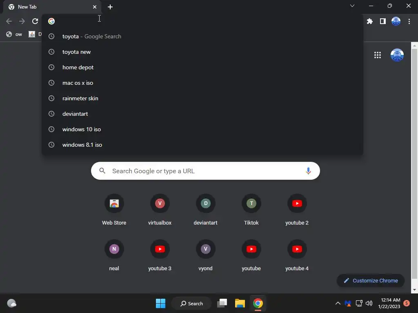Open the Google apps grid

tap(377, 55)
